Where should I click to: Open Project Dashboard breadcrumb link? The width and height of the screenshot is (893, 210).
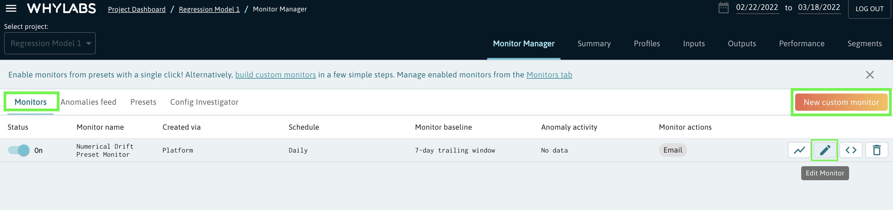click(x=137, y=9)
